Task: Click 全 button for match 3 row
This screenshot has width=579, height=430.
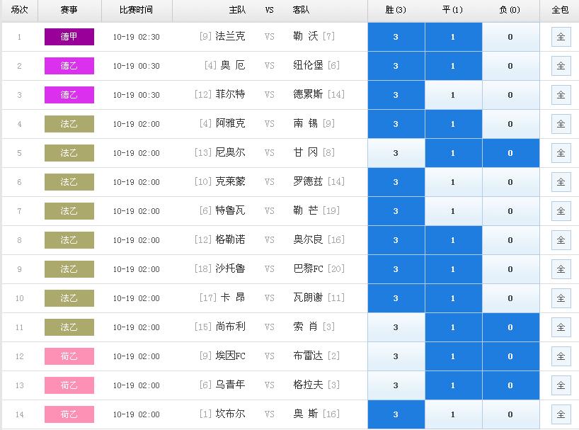Action: tap(561, 95)
